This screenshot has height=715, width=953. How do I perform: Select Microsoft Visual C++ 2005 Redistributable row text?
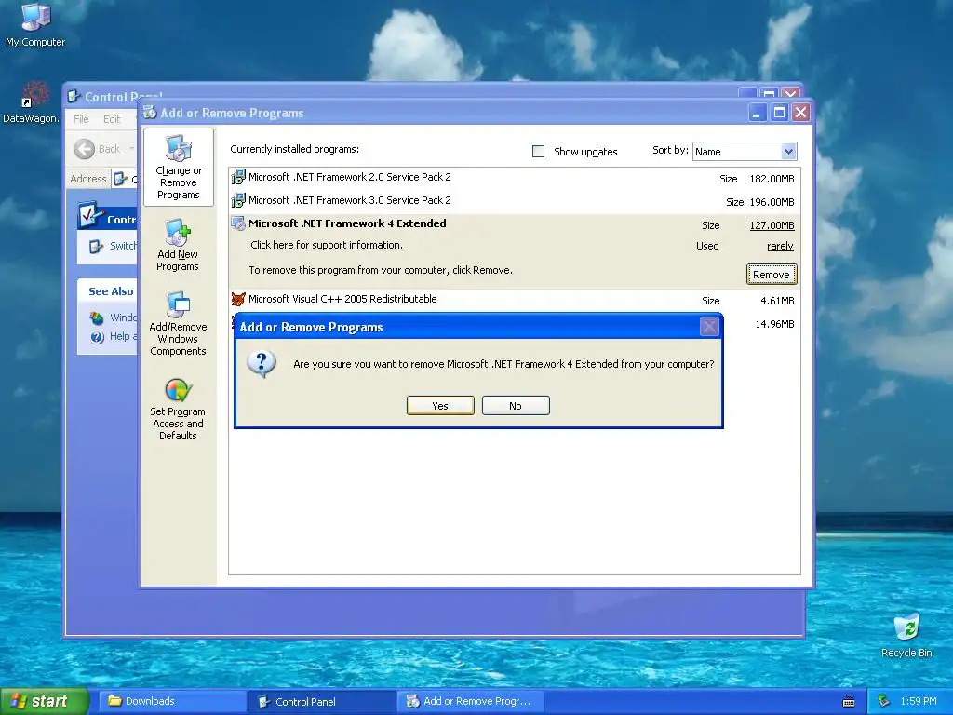click(342, 299)
